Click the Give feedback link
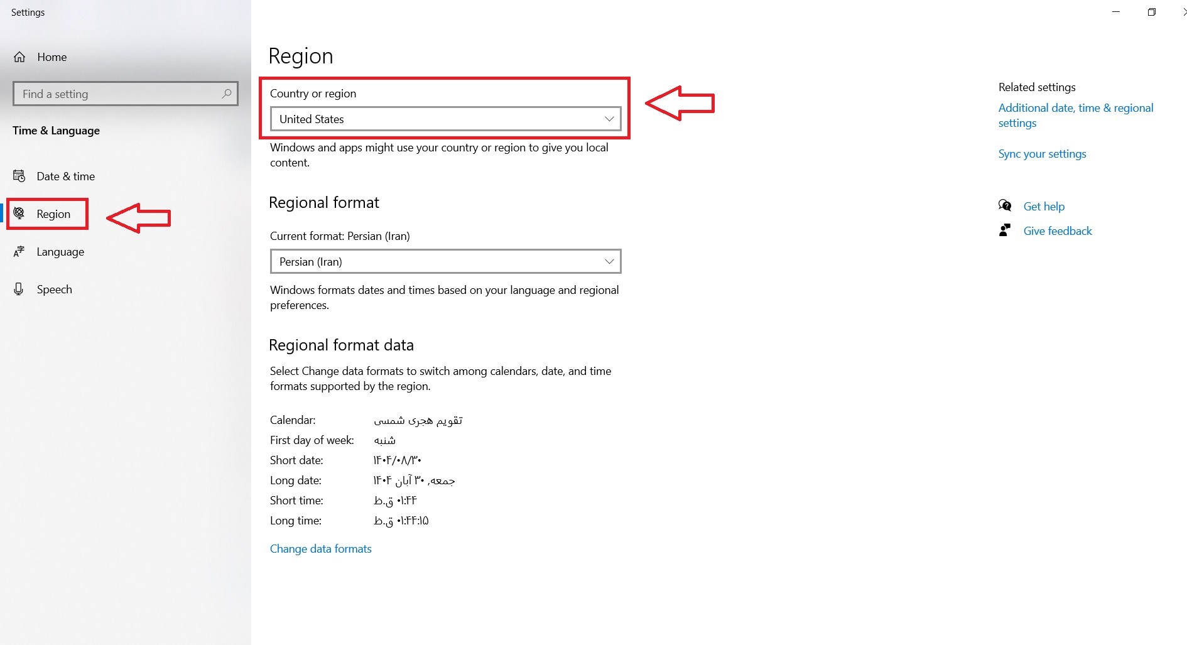This screenshot has width=1187, height=645. pos(1057,231)
